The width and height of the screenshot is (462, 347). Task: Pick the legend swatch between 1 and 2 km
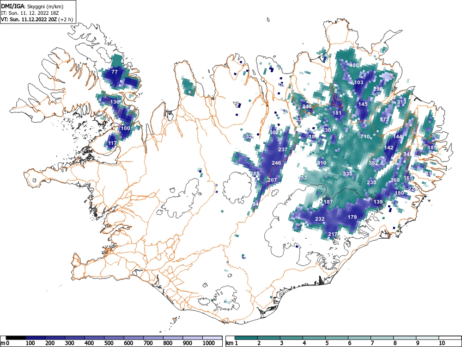coord(246,338)
